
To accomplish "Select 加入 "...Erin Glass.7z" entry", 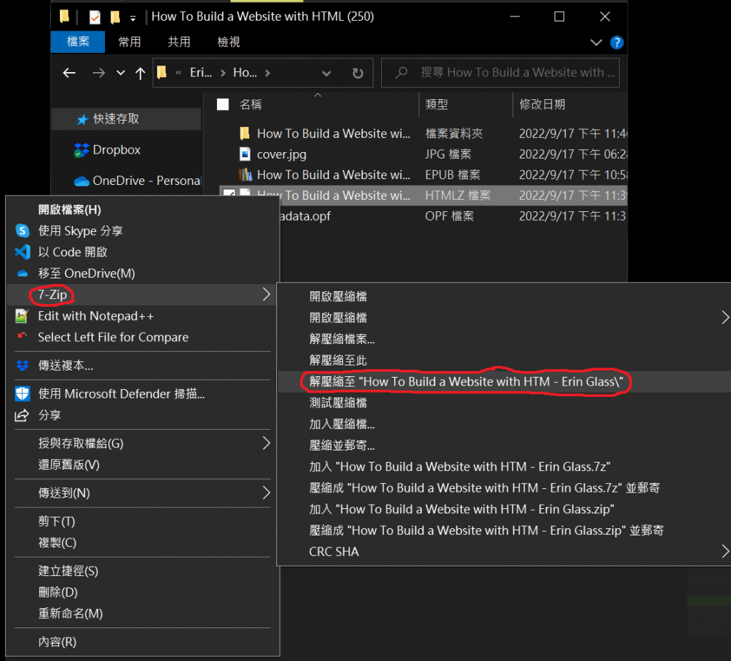I will click(x=505, y=467).
